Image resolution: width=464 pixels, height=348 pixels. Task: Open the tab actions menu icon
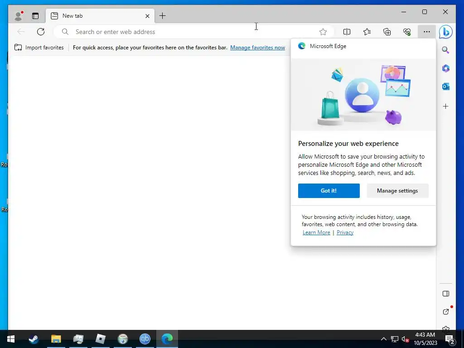pyautogui.click(x=35, y=16)
